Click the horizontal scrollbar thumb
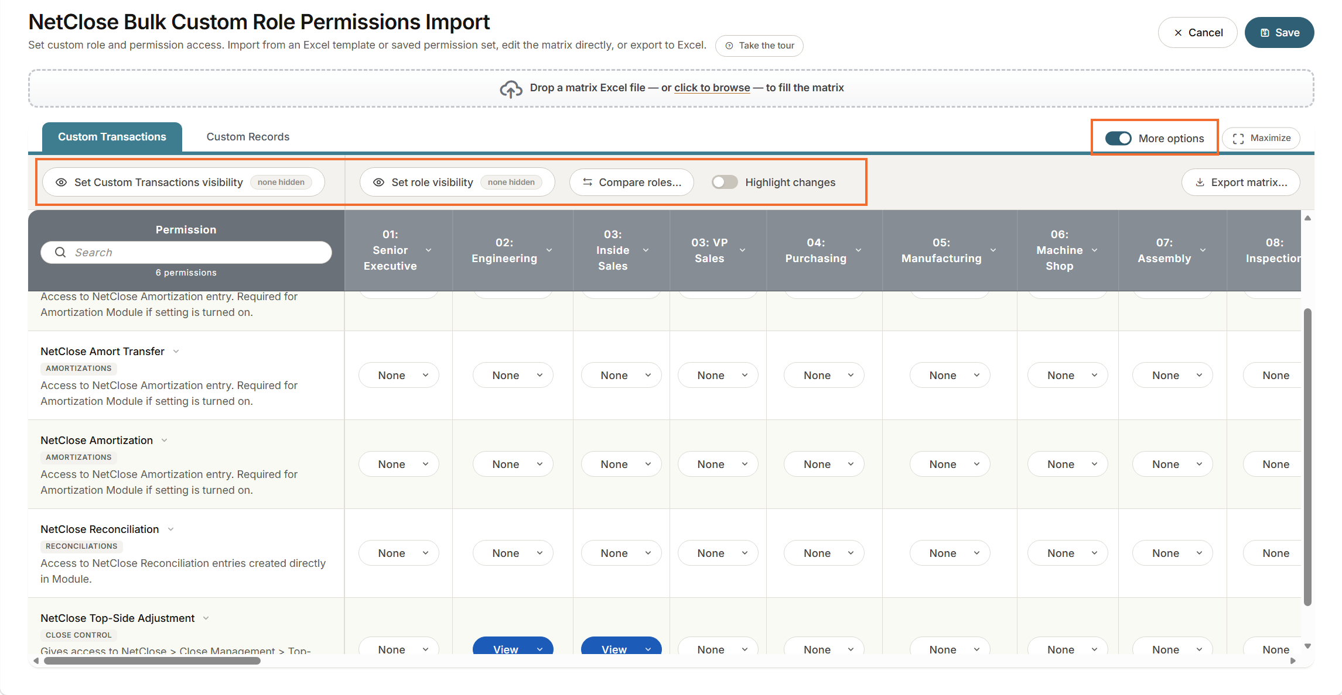Screen dimensions: 1342x695 pyautogui.click(x=152, y=661)
